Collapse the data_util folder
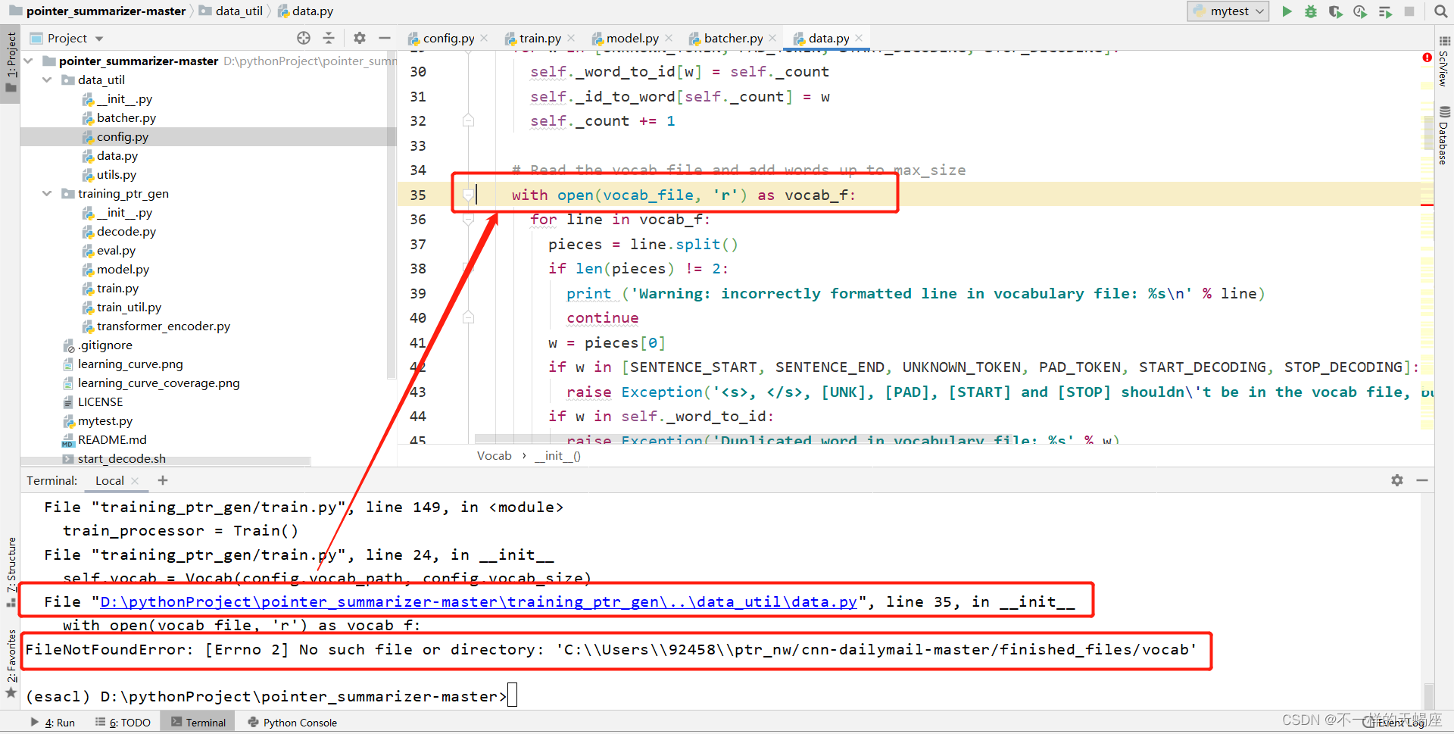 point(47,80)
